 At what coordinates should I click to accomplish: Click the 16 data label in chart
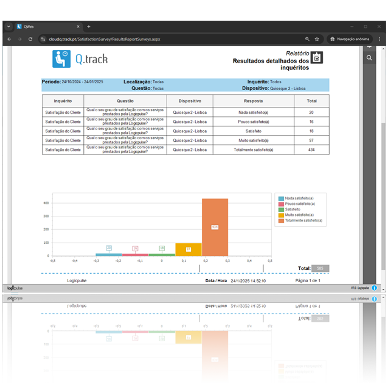click(x=135, y=248)
